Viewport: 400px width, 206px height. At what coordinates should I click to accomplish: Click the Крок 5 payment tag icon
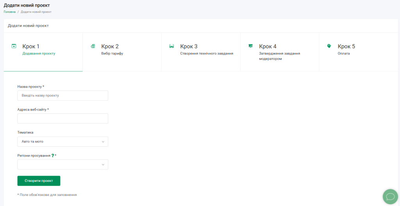329,46
